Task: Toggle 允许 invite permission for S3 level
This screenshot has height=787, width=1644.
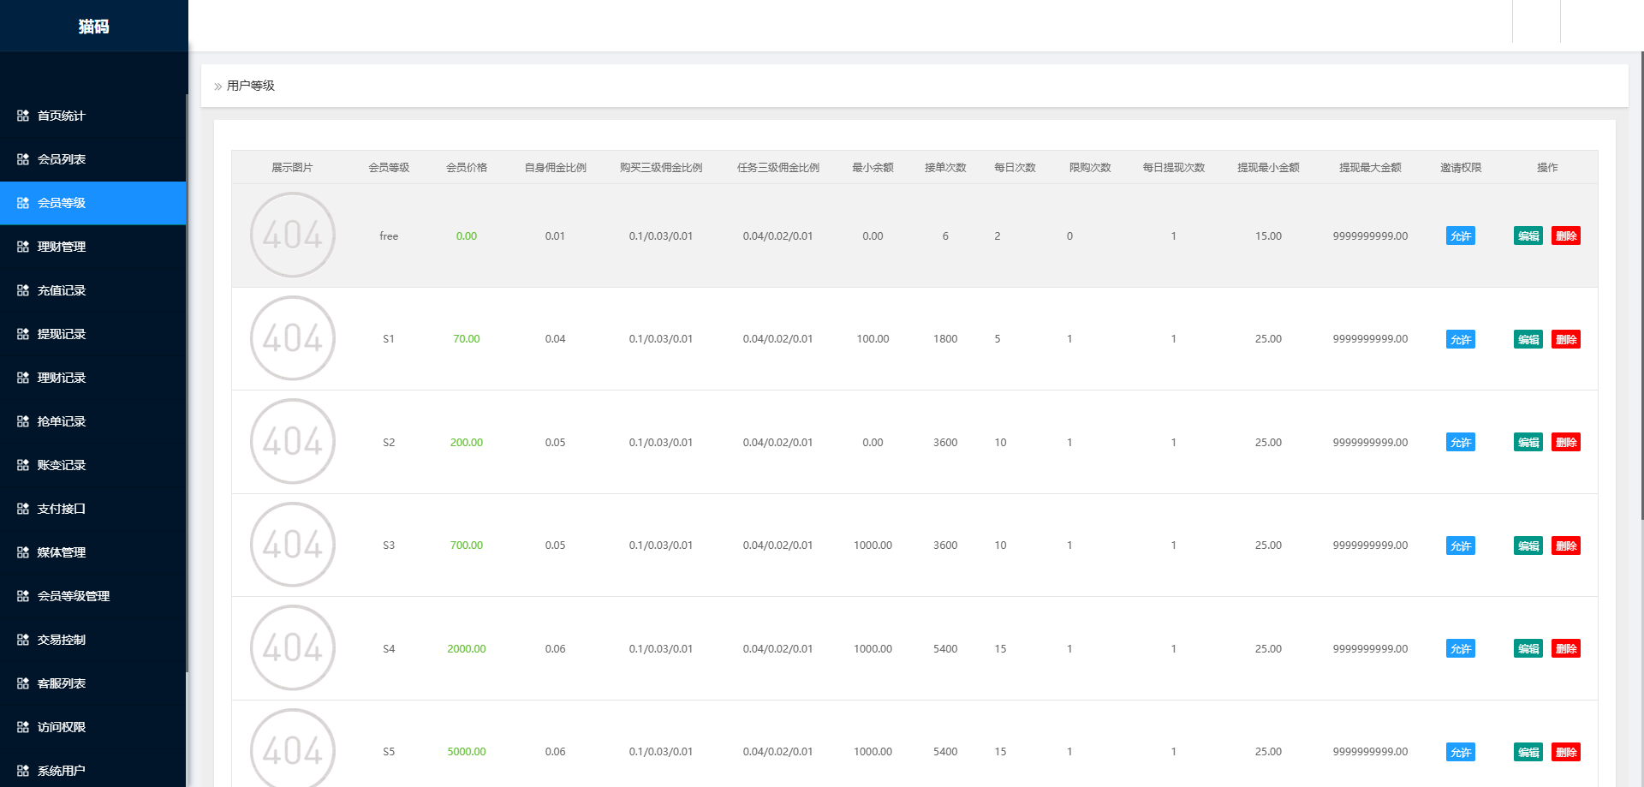Action: tap(1460, 546)
